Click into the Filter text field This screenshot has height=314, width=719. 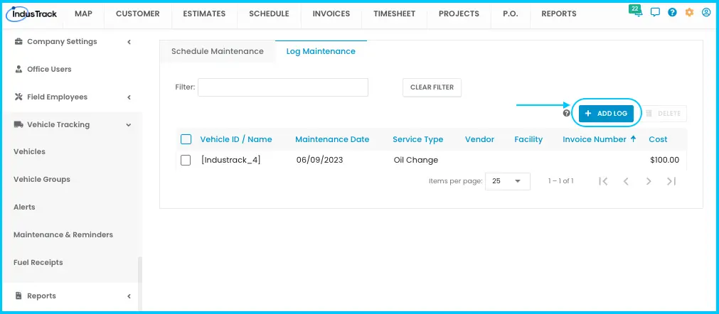point(283,87)
